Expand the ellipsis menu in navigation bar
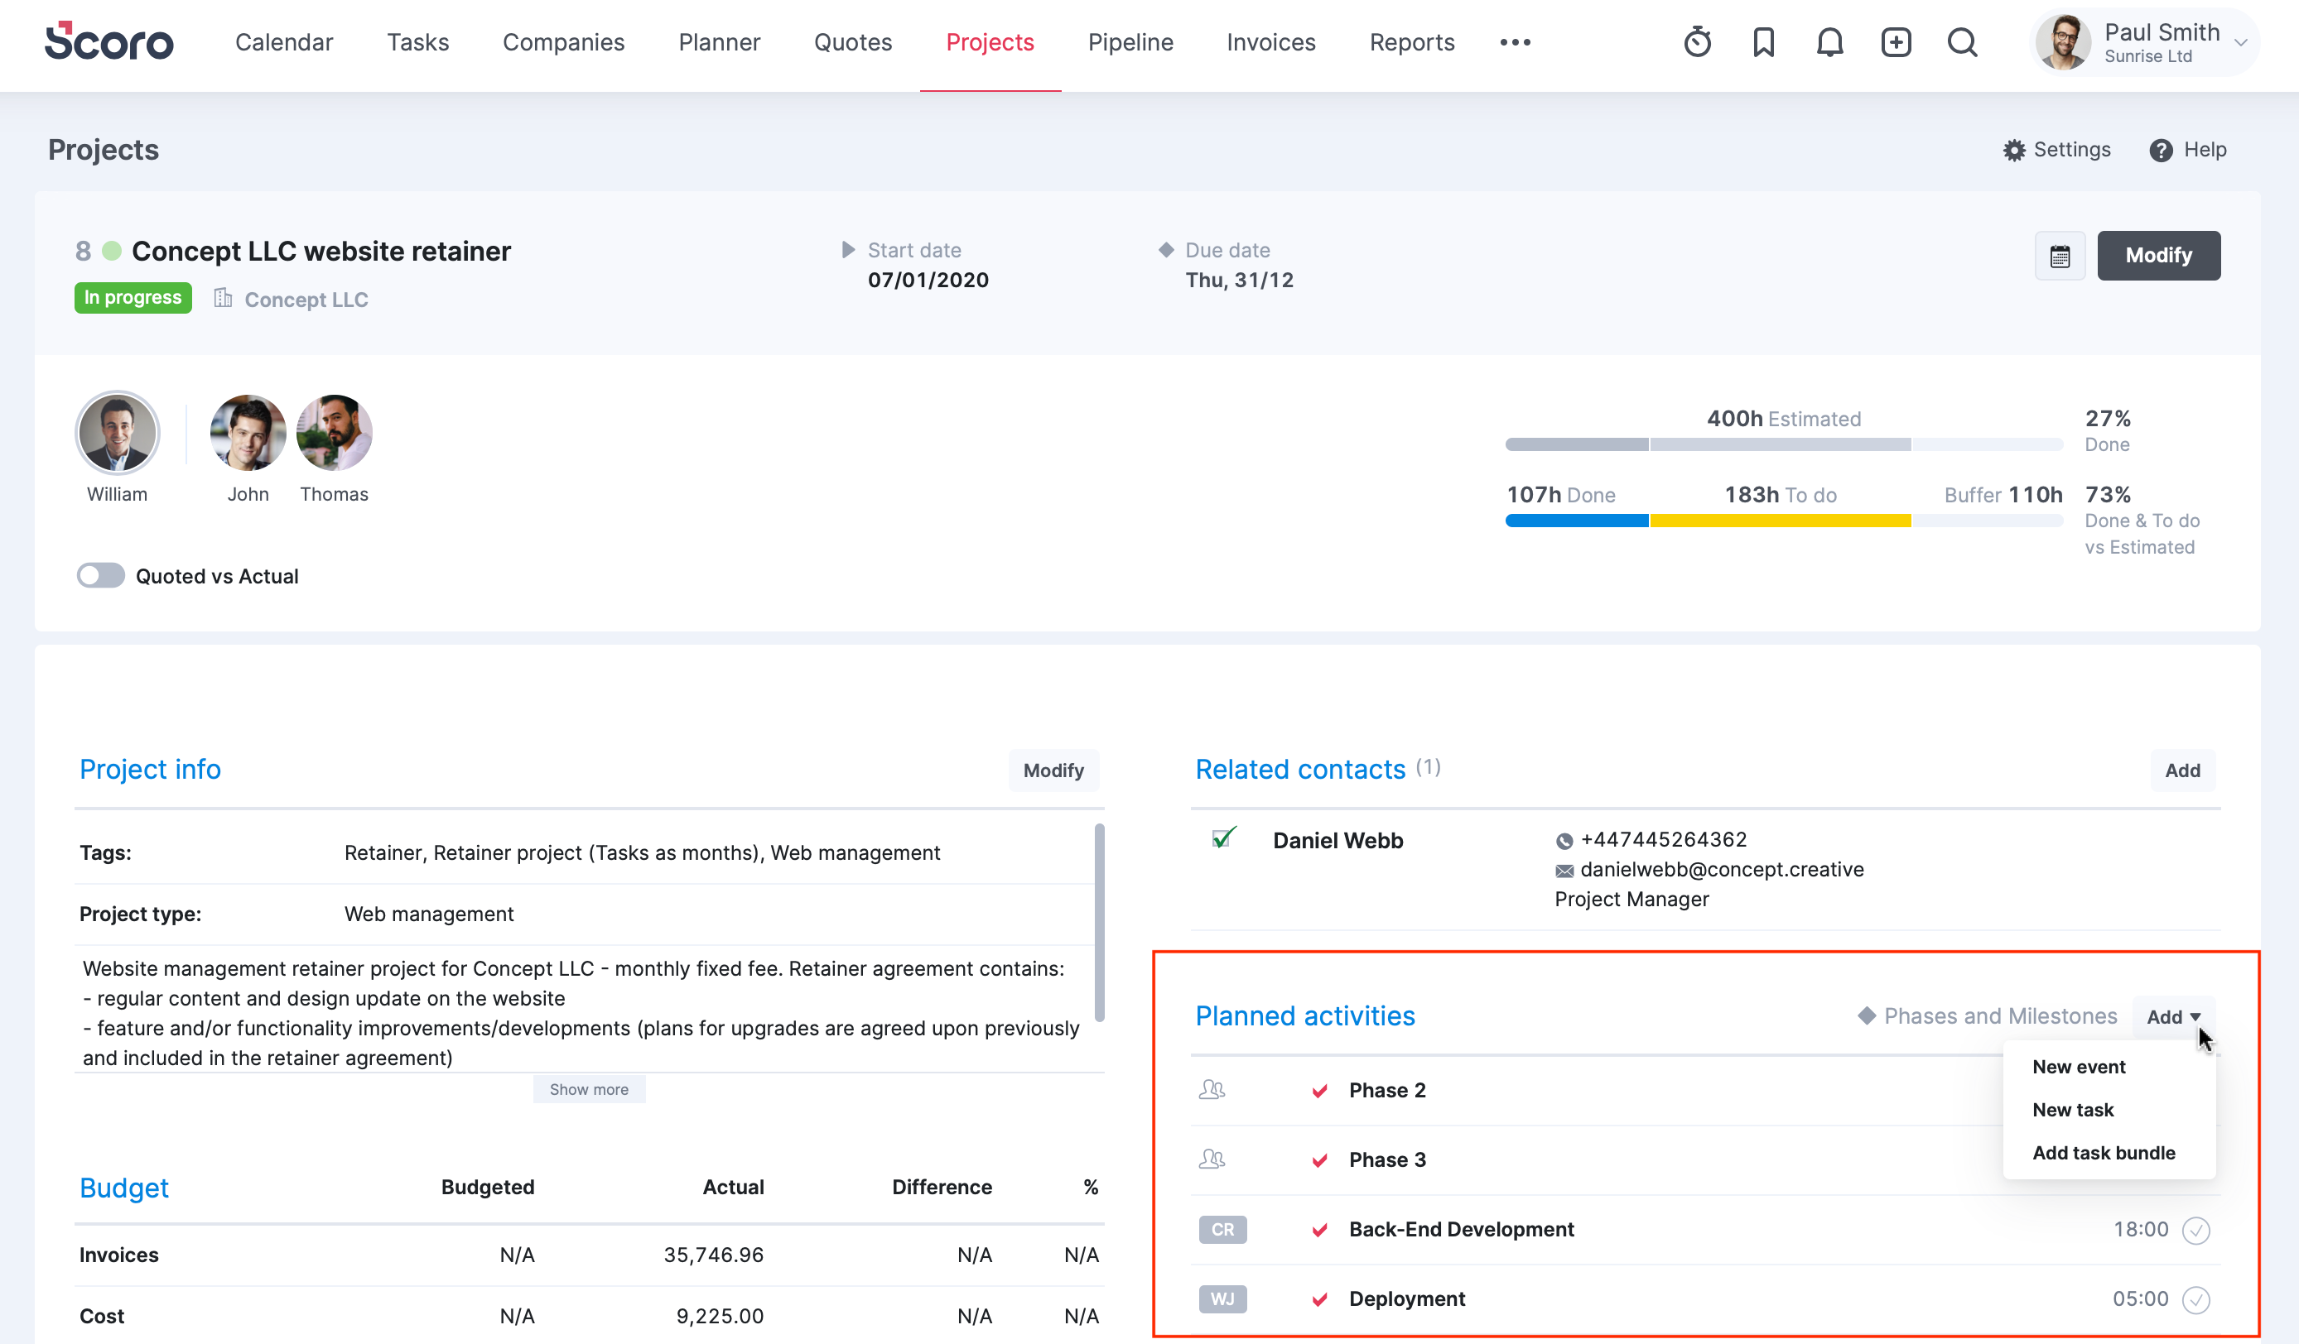This screenshot has width=2299, height=1344. point(1515,42)
